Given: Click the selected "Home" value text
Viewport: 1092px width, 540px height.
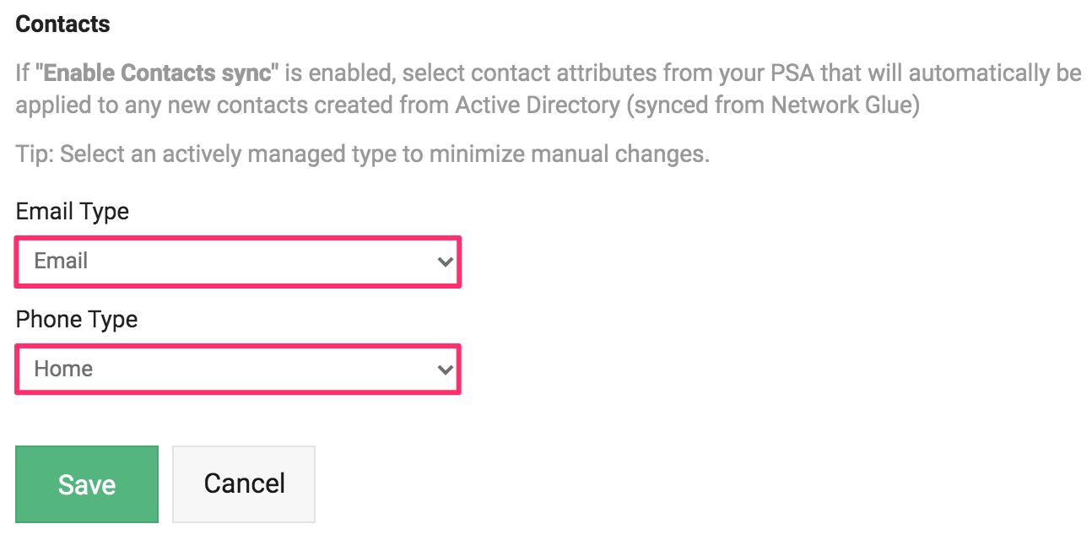Looking at the screenshot, I should click(63, 370).
